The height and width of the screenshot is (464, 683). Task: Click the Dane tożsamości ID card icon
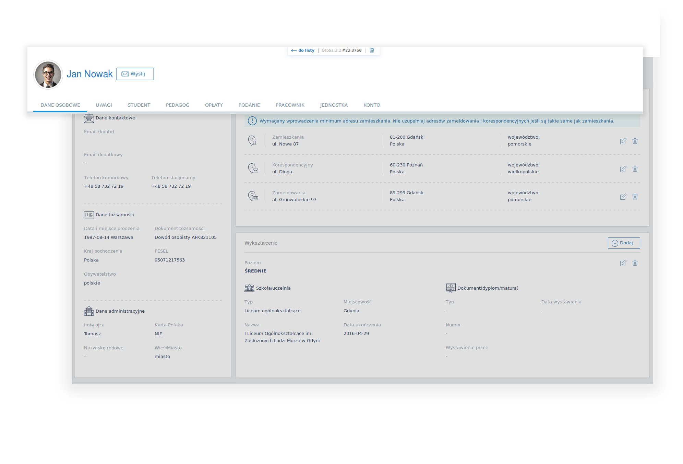coord(89,215)
